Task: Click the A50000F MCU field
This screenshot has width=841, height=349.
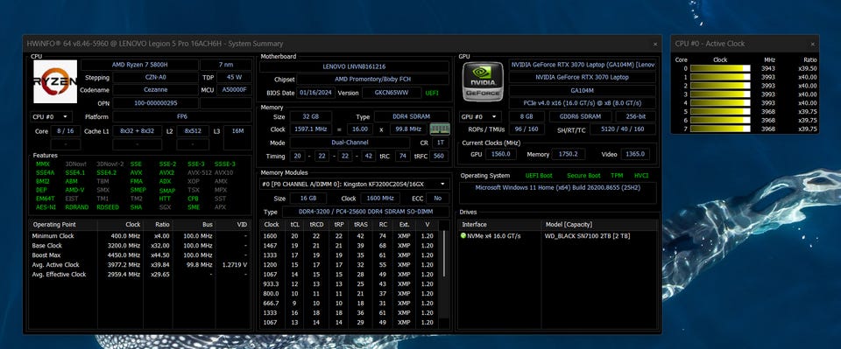Action: [x=235, y=90]
